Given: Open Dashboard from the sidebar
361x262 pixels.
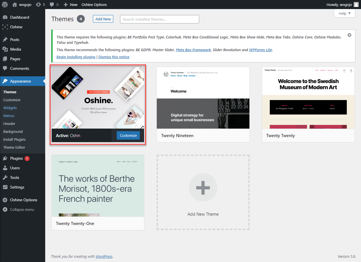Looking at the screenshot, I should 19,17.
